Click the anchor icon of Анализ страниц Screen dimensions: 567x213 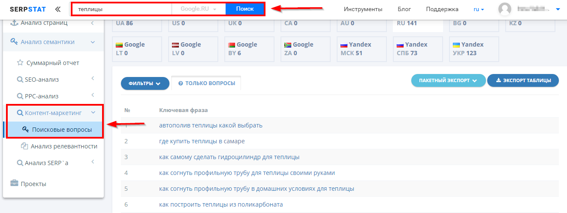(13, 23)
